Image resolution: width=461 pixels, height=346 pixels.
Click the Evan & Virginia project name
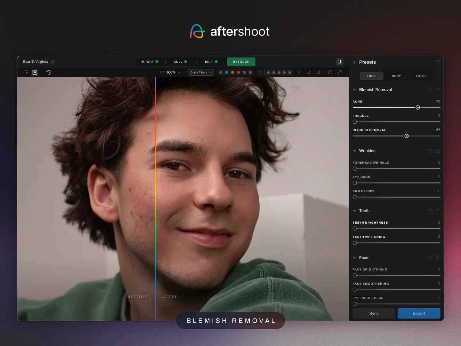tap(35, 62)
